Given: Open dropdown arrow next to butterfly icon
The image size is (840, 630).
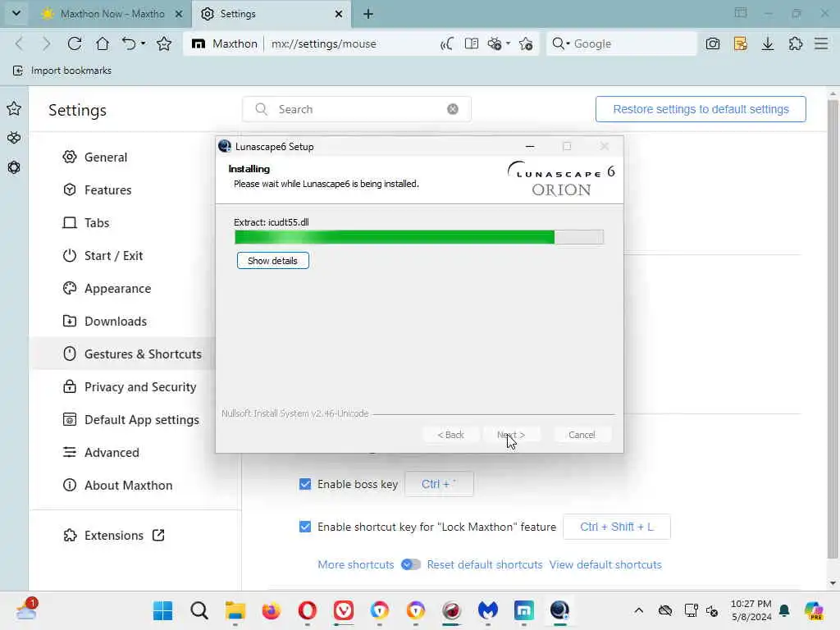Looking at the screenshot, I should 508,43.
